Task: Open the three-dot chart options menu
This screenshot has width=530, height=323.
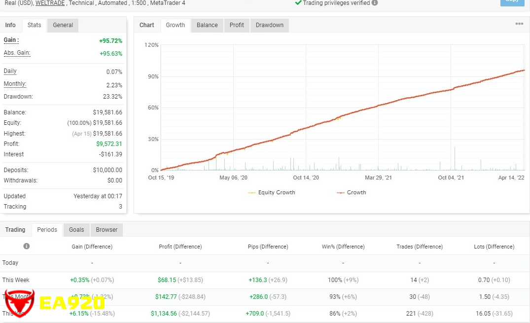Action: coord(519,24)
